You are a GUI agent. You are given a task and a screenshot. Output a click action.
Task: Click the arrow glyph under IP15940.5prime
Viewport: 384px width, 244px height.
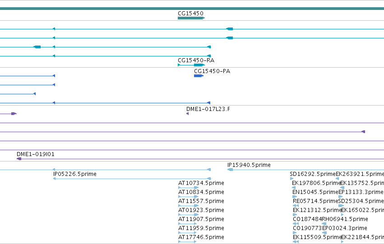[x=230, y=170]
